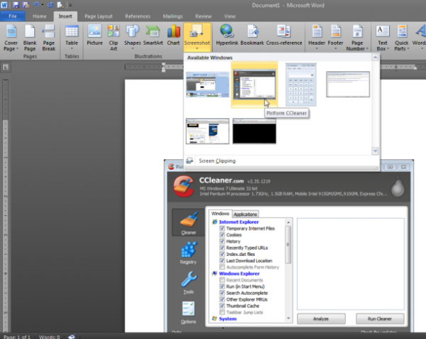Toggle Run (in Start Menu) checkbox
The height and width of the screenshot is (339, 426).
(x=222, y=286)
